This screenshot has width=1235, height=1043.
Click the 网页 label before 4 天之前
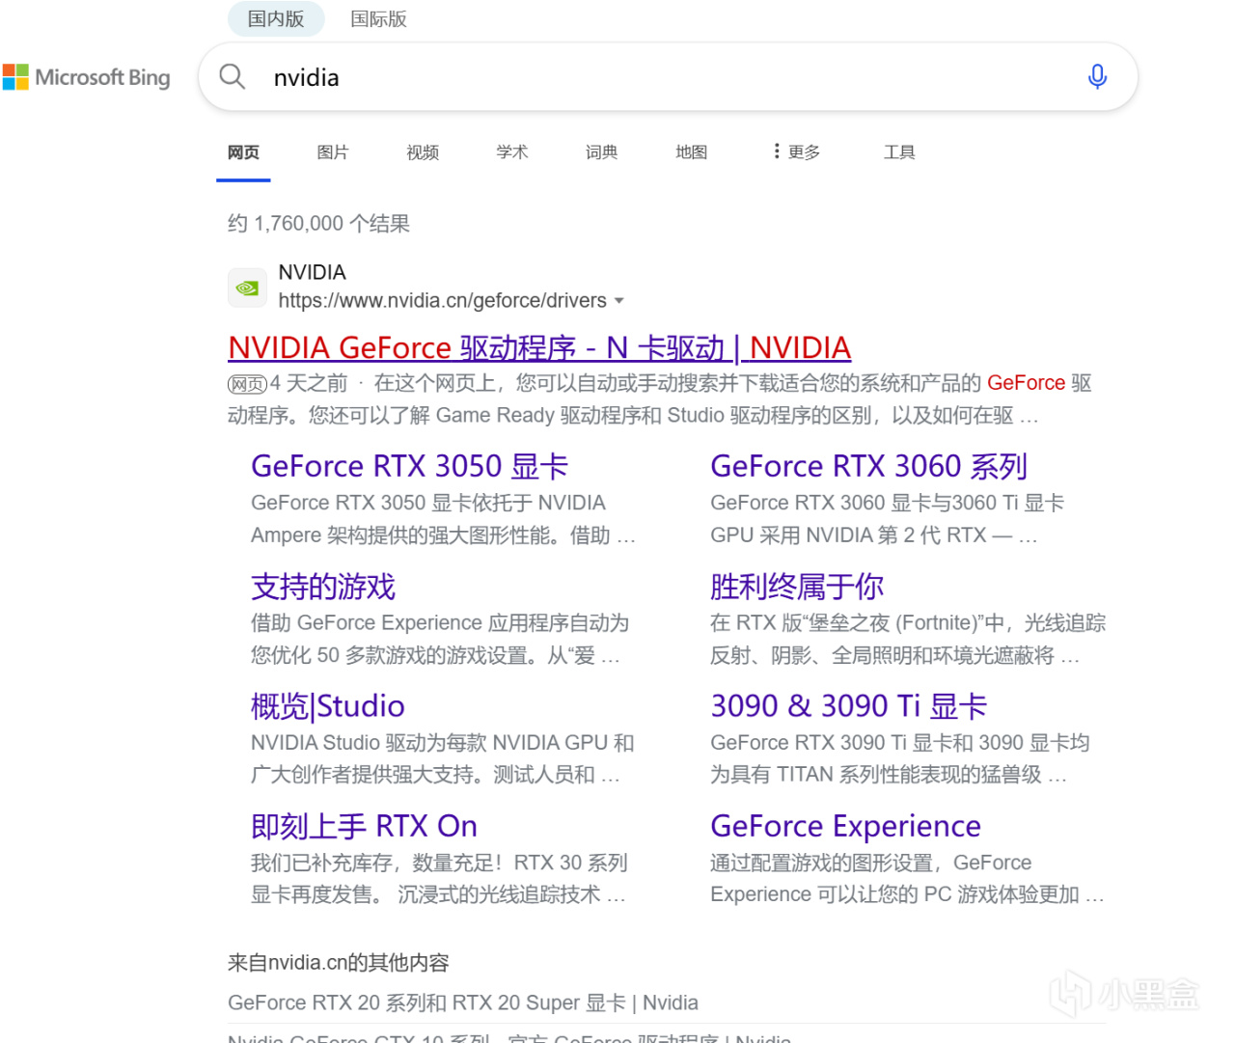[x=247, y=384]
